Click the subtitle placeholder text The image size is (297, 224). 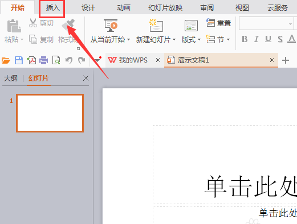pos(278,213)
